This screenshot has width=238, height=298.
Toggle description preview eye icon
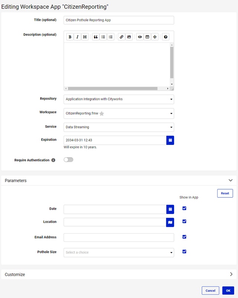tap(140, 37)
